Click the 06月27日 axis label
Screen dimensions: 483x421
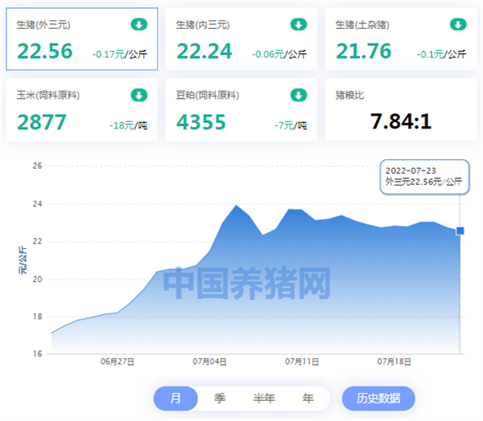click(x=117, y=362)
